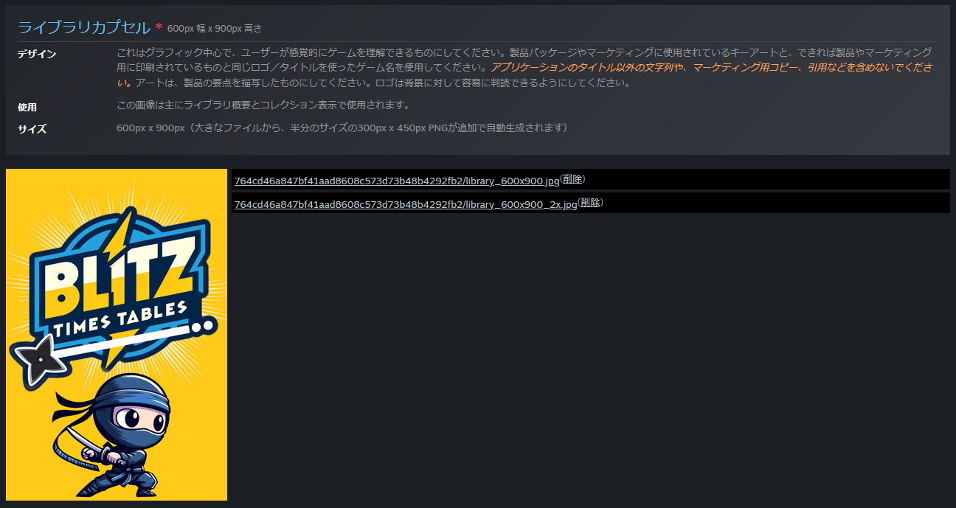Select the サイズ row label
The height and width of the screenshot is (508, 956).
(x=31, y=129)
